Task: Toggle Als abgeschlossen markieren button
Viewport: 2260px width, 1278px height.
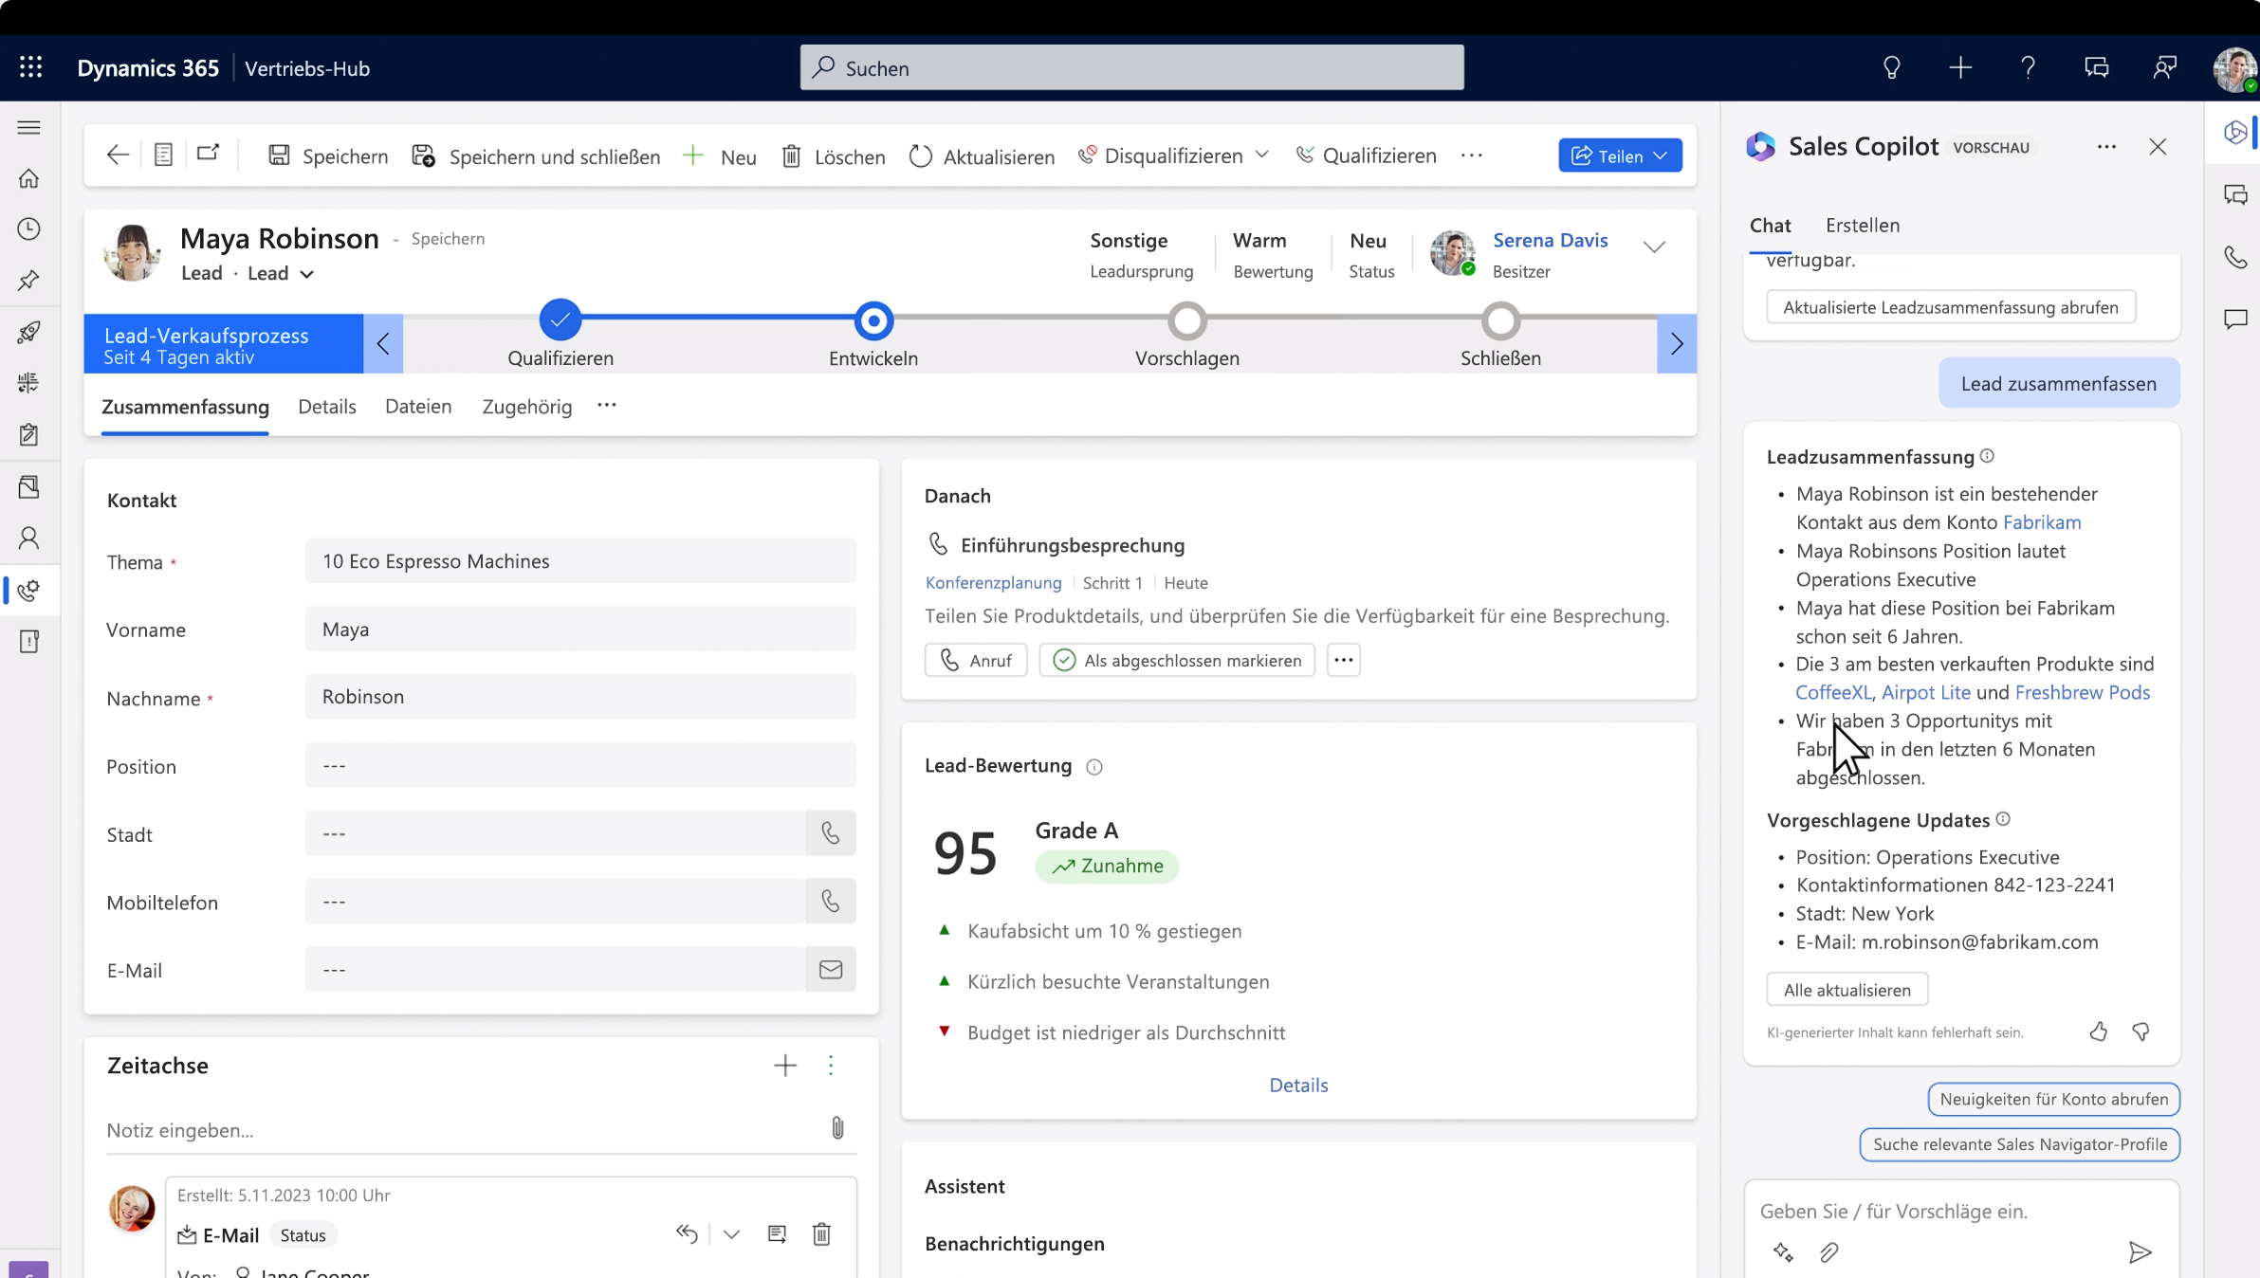Action: point(1178,659)
